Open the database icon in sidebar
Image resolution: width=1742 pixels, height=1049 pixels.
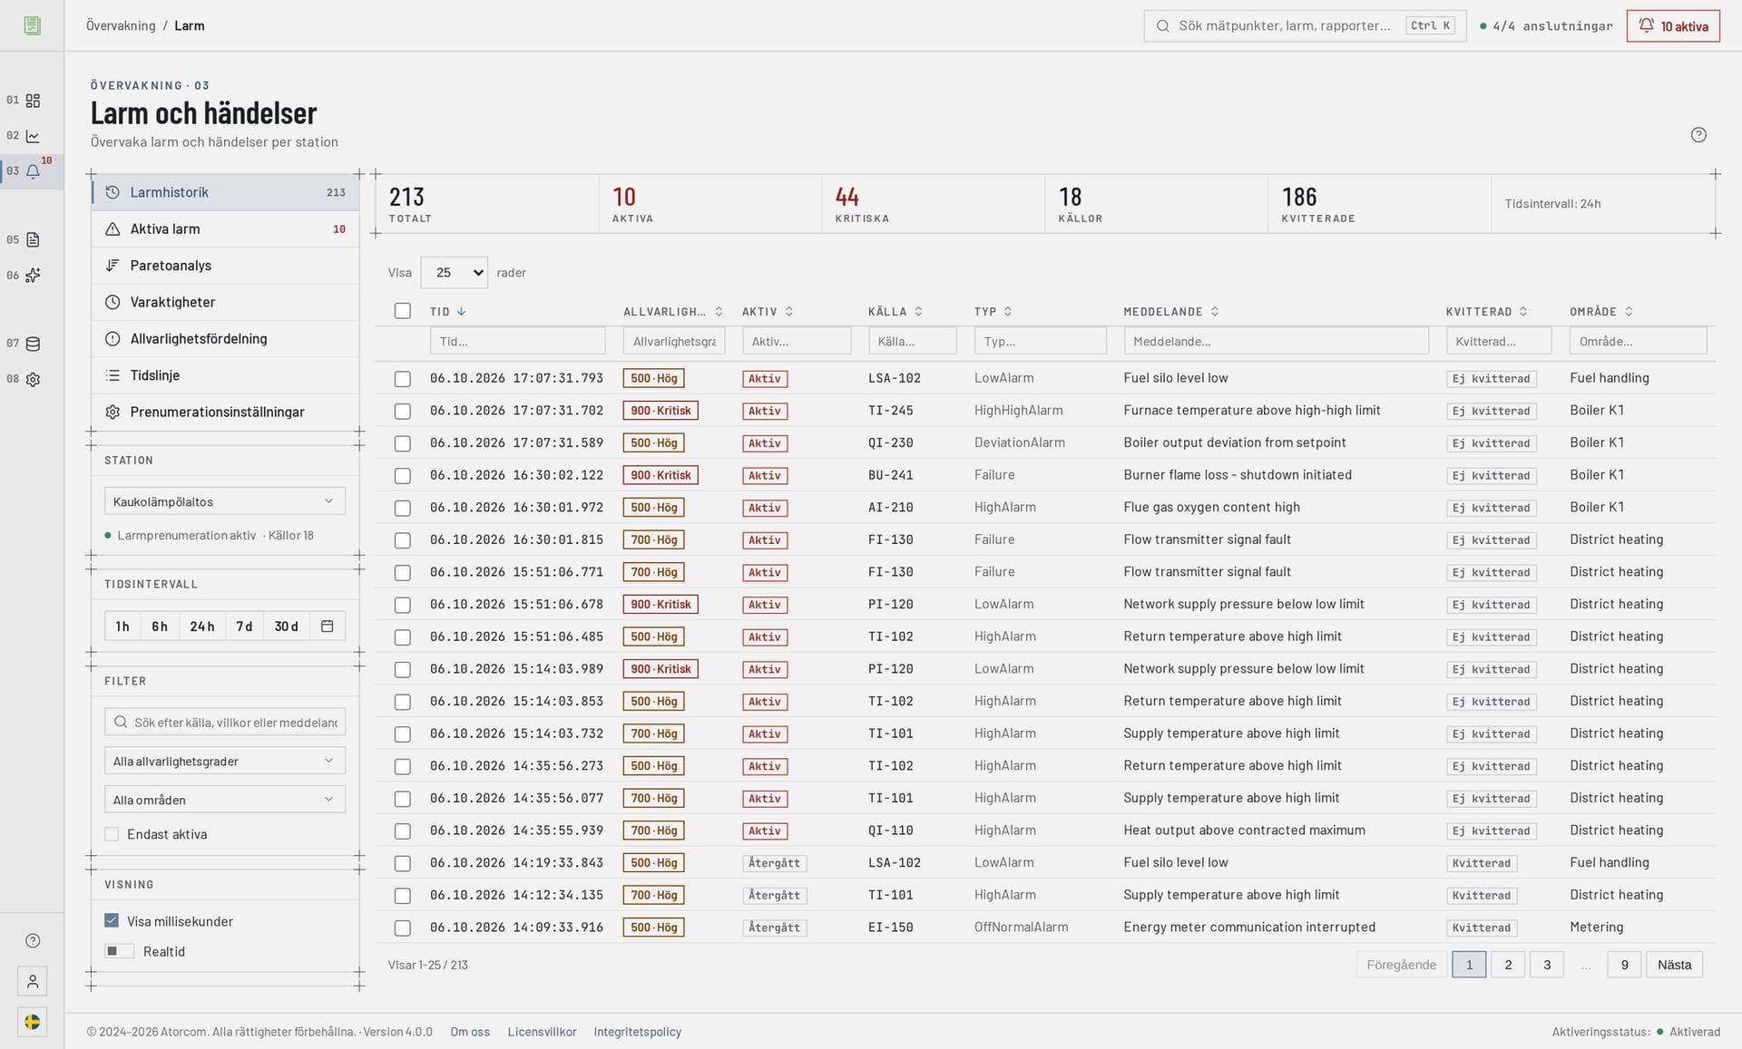33,344
